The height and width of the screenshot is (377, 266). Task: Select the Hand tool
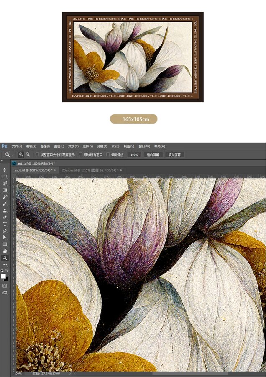coord(5,251)
